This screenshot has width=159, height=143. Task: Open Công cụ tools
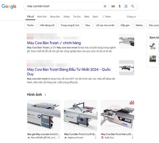point(131,17)
